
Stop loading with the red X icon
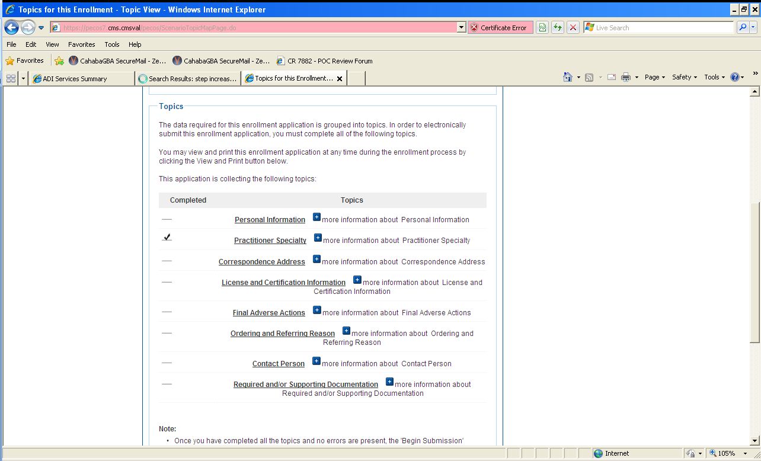(x=573, y=28)
